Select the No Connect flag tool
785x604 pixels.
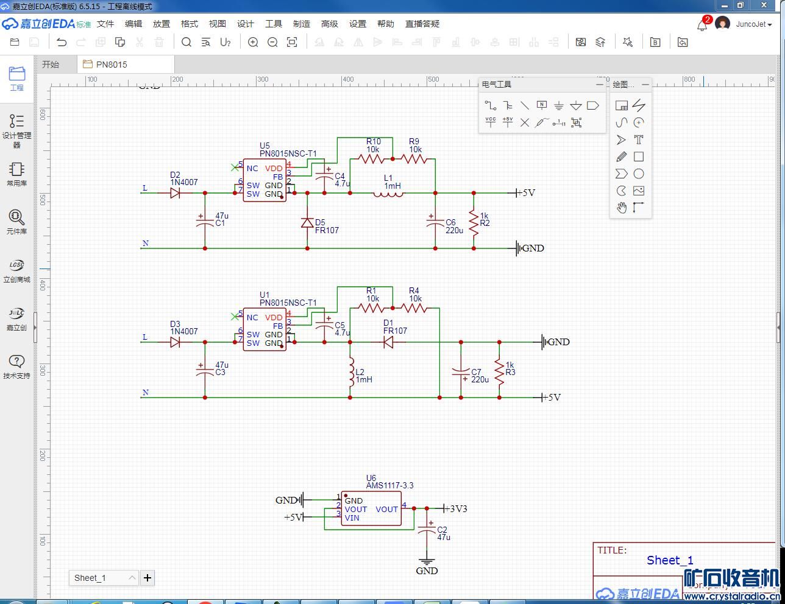tap(525, 122)
